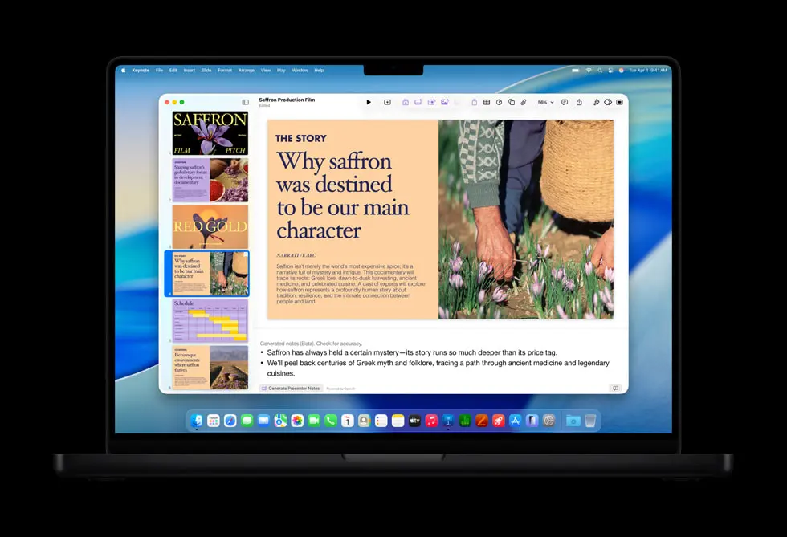Open the Format inspector paintbrush
This screenshot has height=537, width=787.
click(597, 102)
